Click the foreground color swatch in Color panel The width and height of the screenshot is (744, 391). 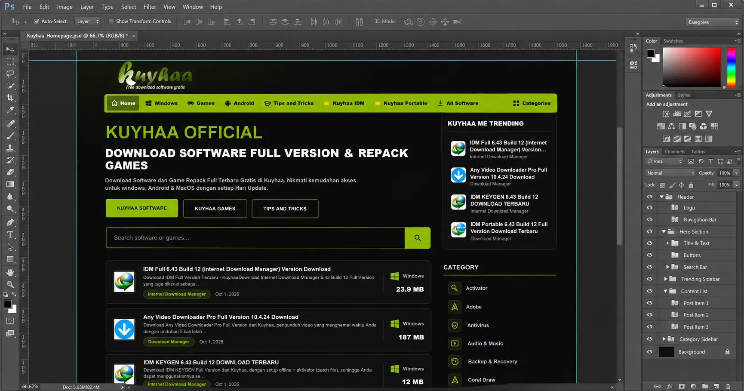(651, 54)
